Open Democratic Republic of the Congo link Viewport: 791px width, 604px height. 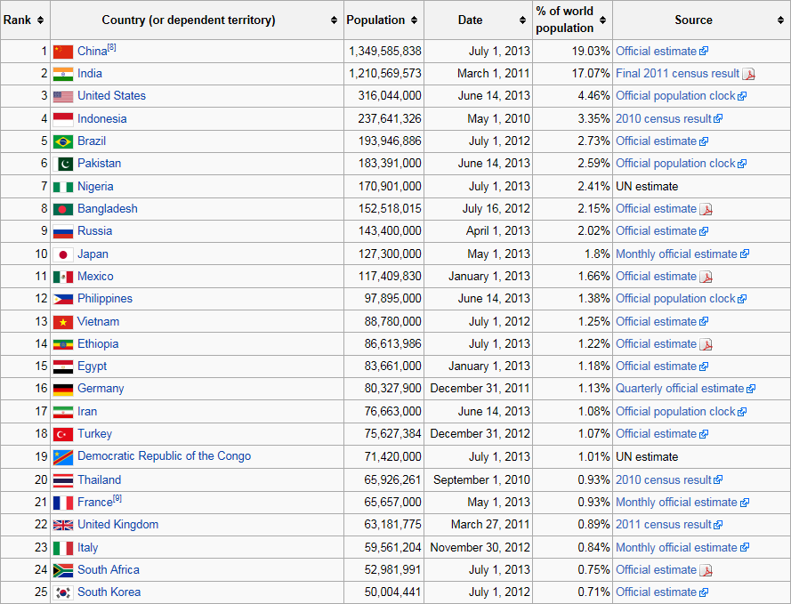[x=164, y=456]
